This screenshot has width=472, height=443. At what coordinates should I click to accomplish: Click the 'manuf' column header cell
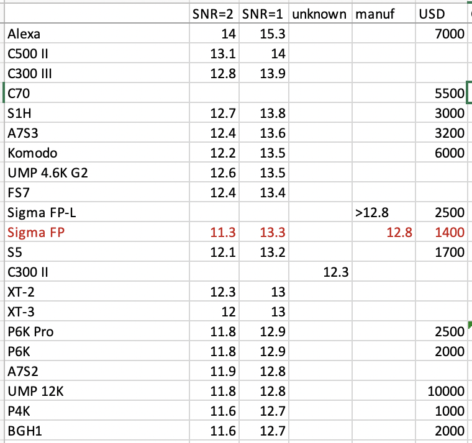(384, 13)
